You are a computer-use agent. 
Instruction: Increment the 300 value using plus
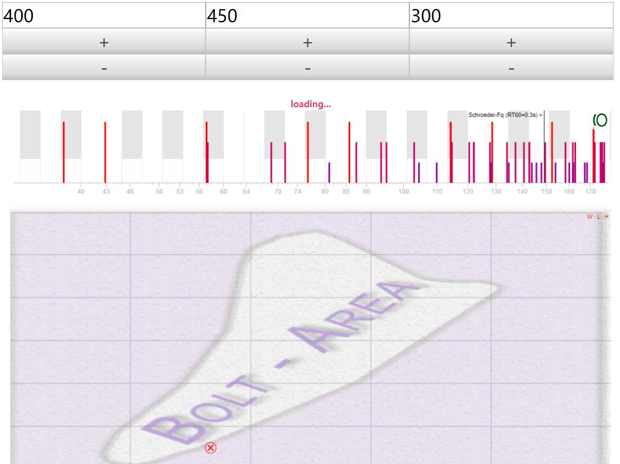511,42
